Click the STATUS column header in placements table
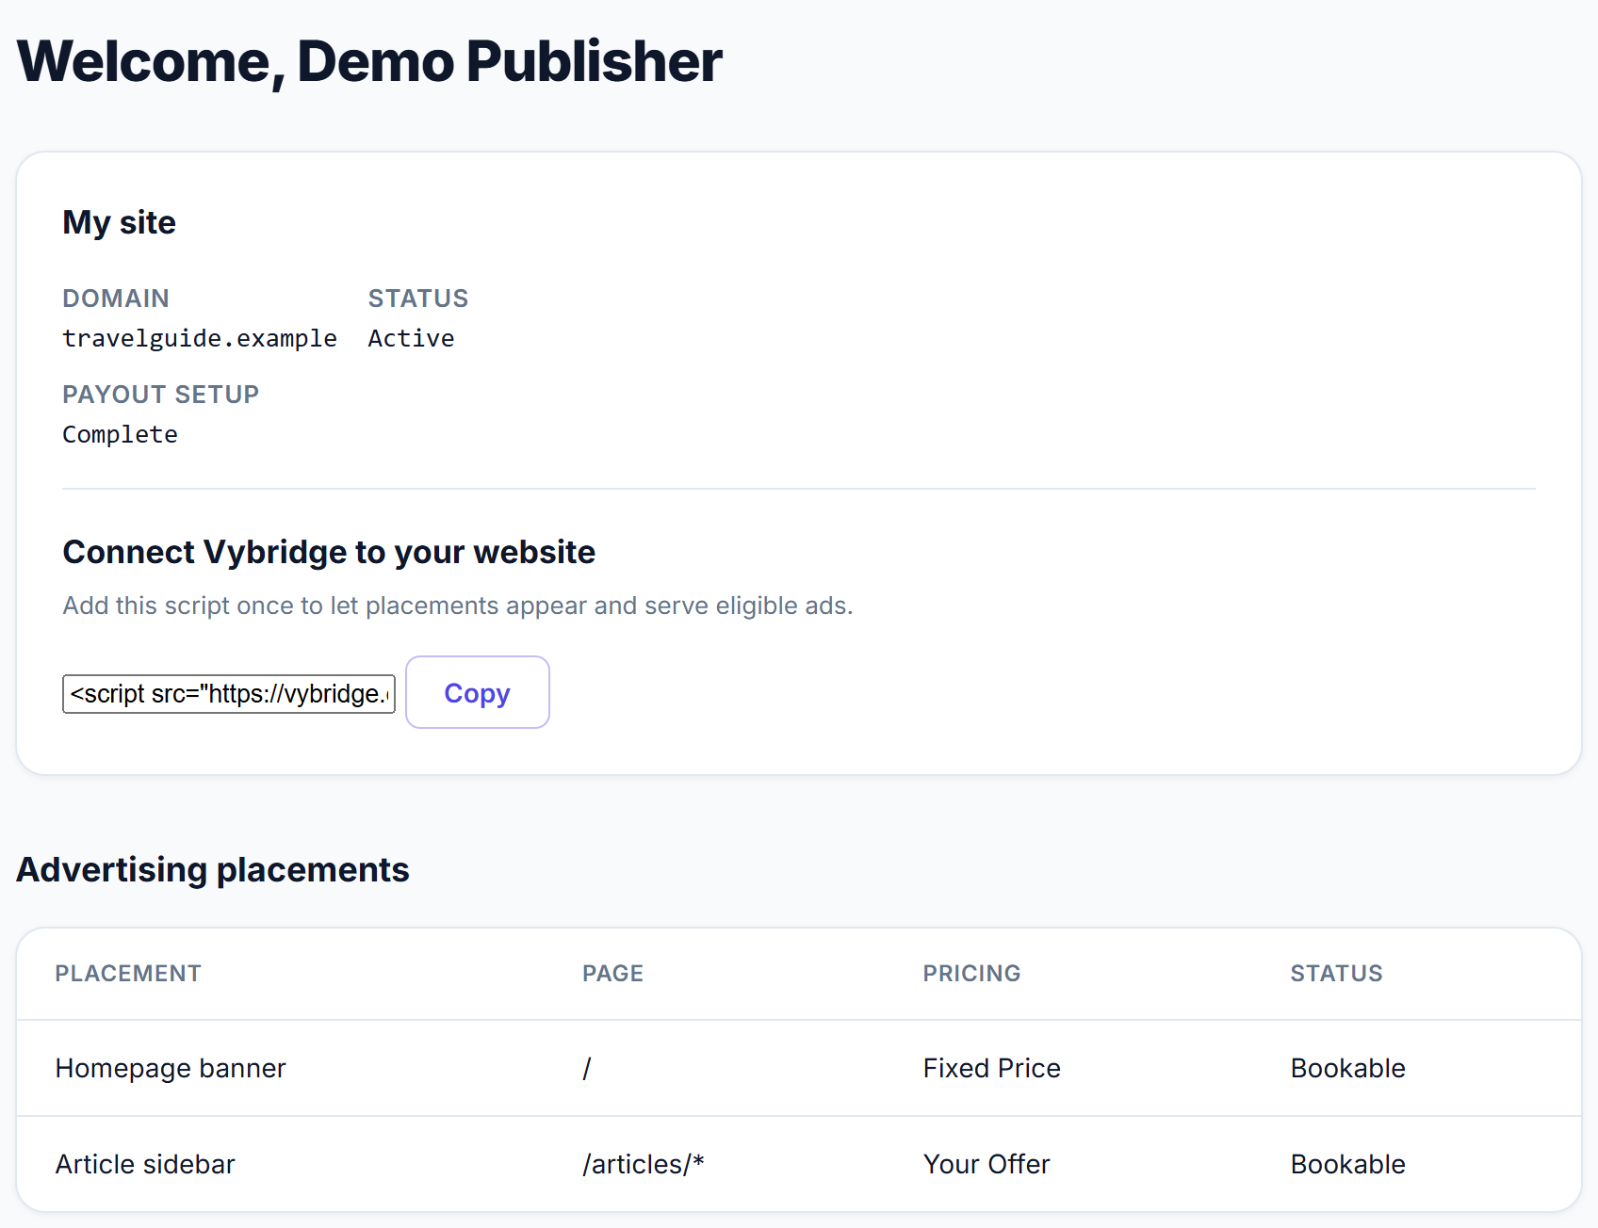The width and height of the screenshot is (1598, 1228). pos(1336,974)
